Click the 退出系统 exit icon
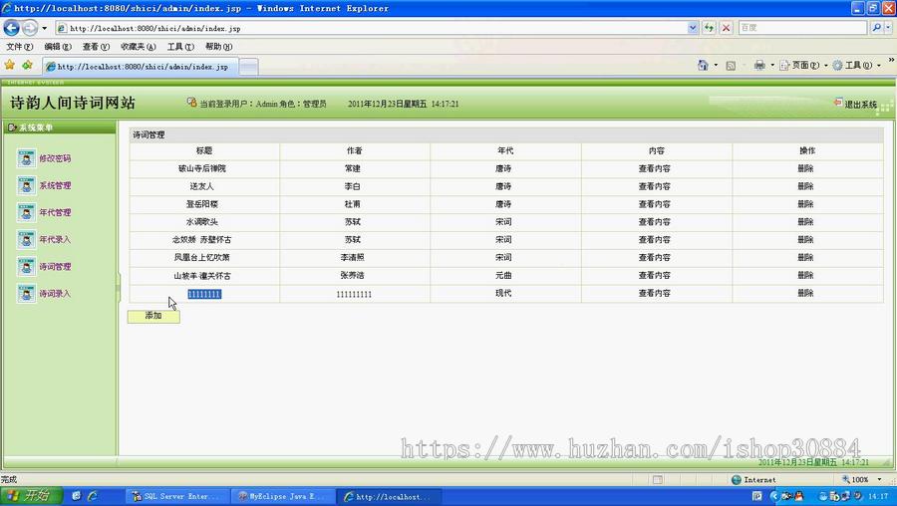 (838, 103)
